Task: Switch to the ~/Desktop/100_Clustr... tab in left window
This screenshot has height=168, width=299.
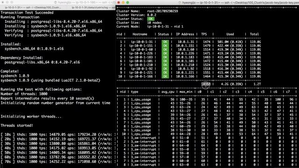Action: (x=33, y=7)
